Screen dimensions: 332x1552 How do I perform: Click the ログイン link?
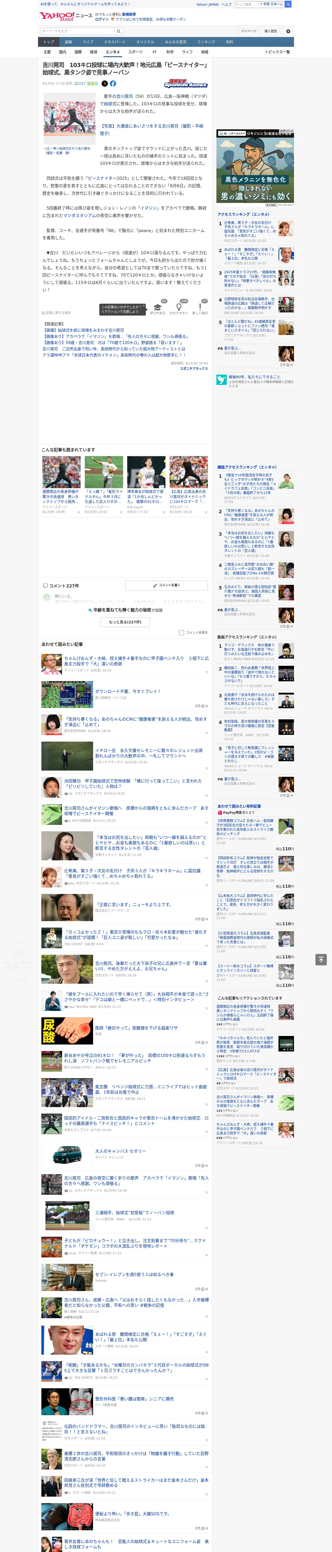tap(102, 19)
